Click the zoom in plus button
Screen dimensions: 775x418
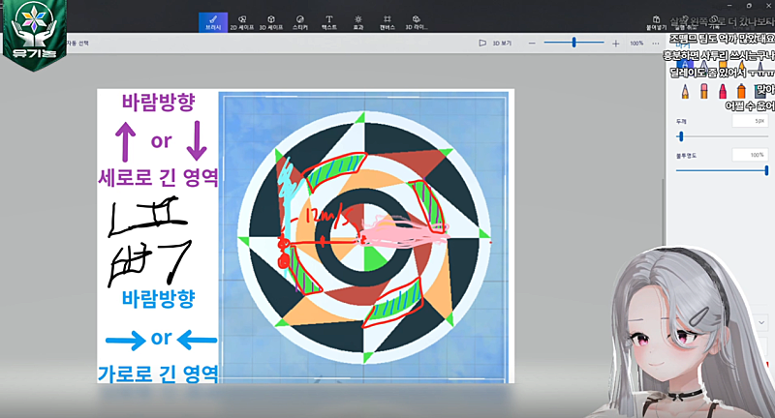coord(616,44)
